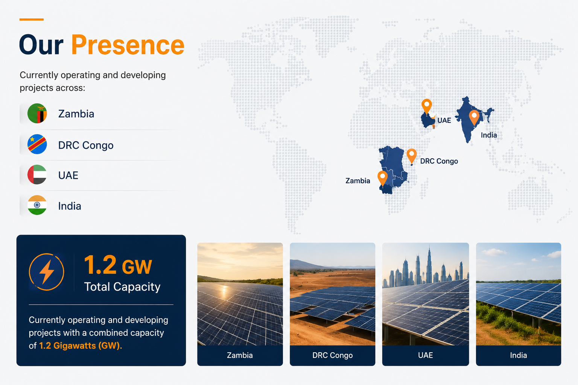Click the highlighted Congo-Zambia map region
The image size is (578, 385).
(x=393, y=170)
